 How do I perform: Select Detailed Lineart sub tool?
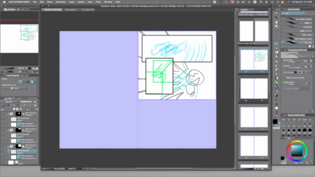[297, 39]
